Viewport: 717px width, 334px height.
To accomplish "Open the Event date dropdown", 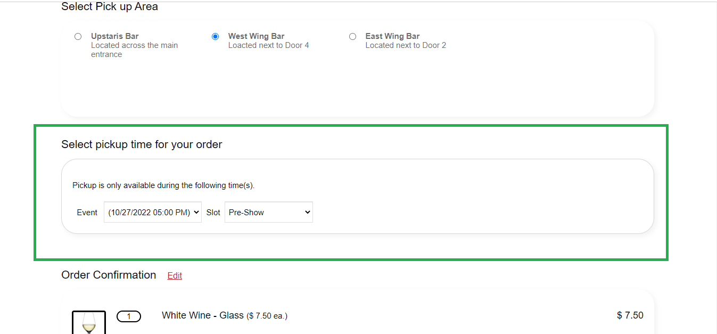I will tap(153, 212).
